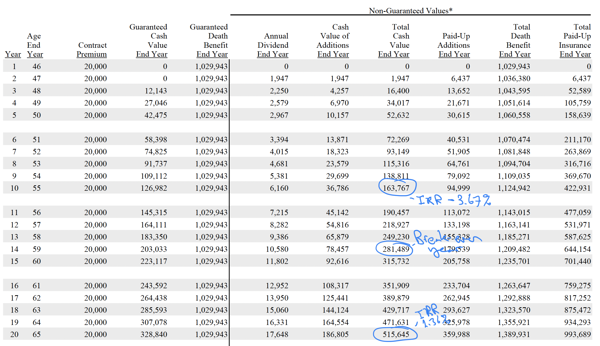Click the 186,805 cash value of additions cell

tap(335, 334)
